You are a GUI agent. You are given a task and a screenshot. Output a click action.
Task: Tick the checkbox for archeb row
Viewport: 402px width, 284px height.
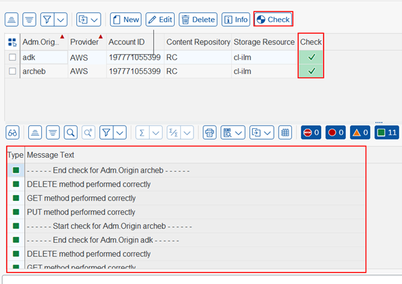[x=12, y=71]
